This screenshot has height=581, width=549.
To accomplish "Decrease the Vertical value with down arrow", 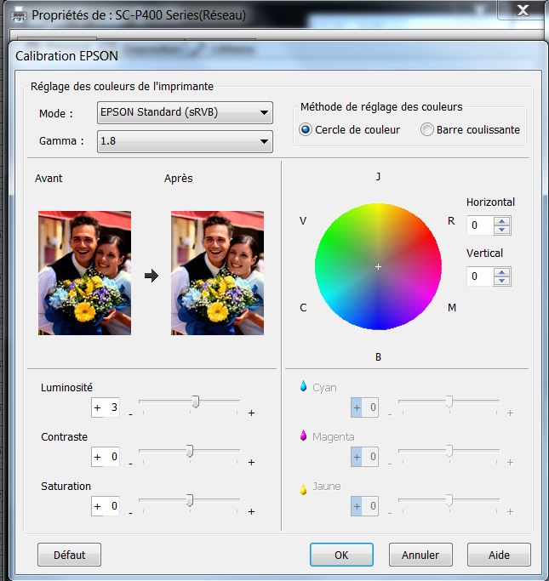I will (502, 281).
